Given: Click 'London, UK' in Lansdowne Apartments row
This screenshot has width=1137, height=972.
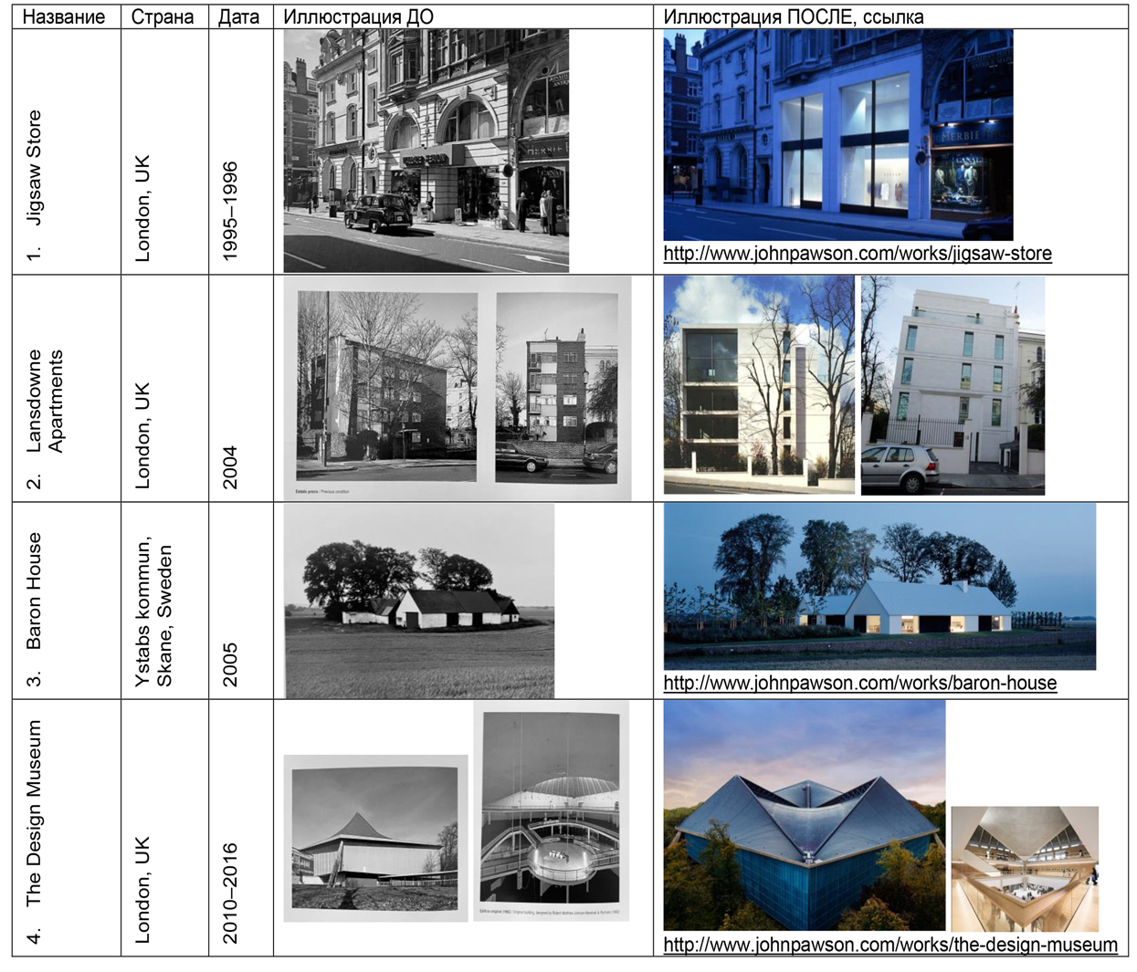Looking at the screenshot, I should click(142, 435).
